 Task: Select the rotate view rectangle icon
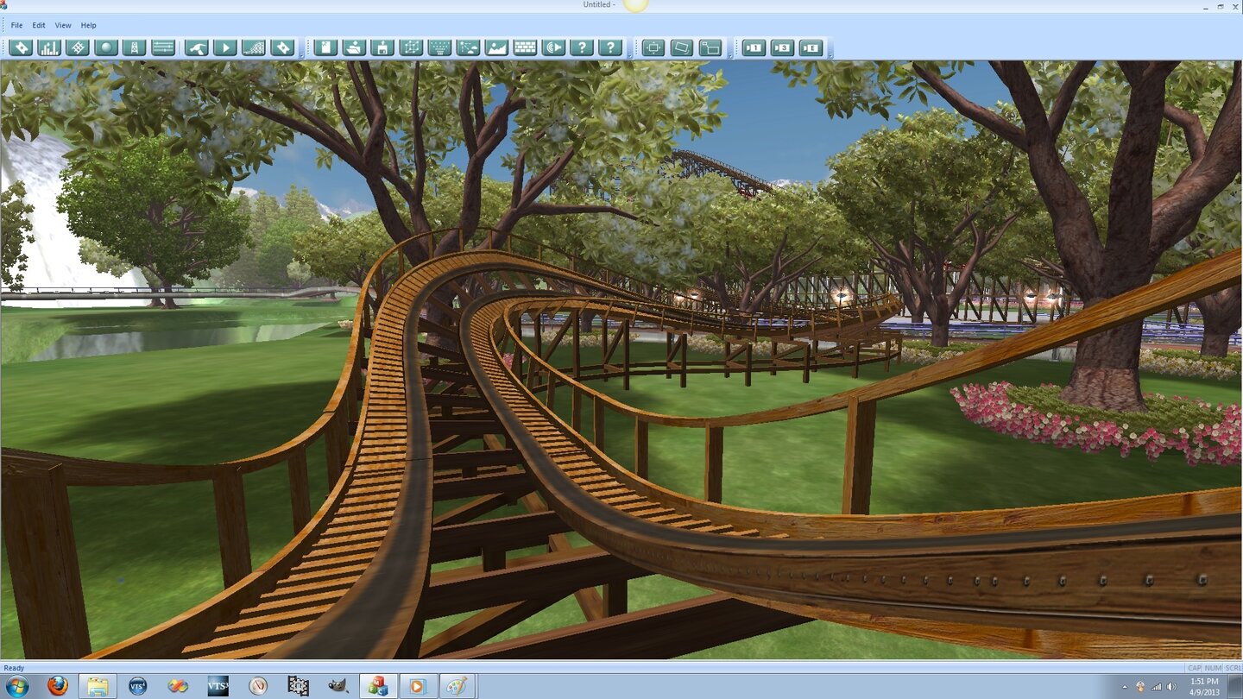pos(682,47)
